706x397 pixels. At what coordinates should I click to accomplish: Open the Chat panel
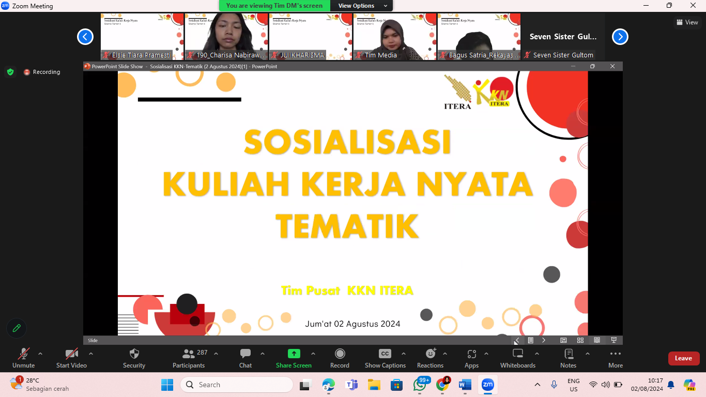[x=245, y=354]
